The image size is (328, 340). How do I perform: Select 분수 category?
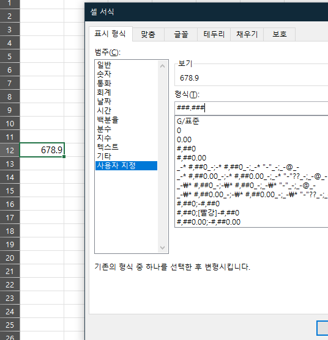click(126, 129)
